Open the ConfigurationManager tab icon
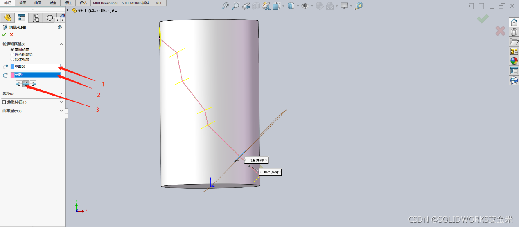Viewport: 519px width, 227px height. tap(36, 18)
